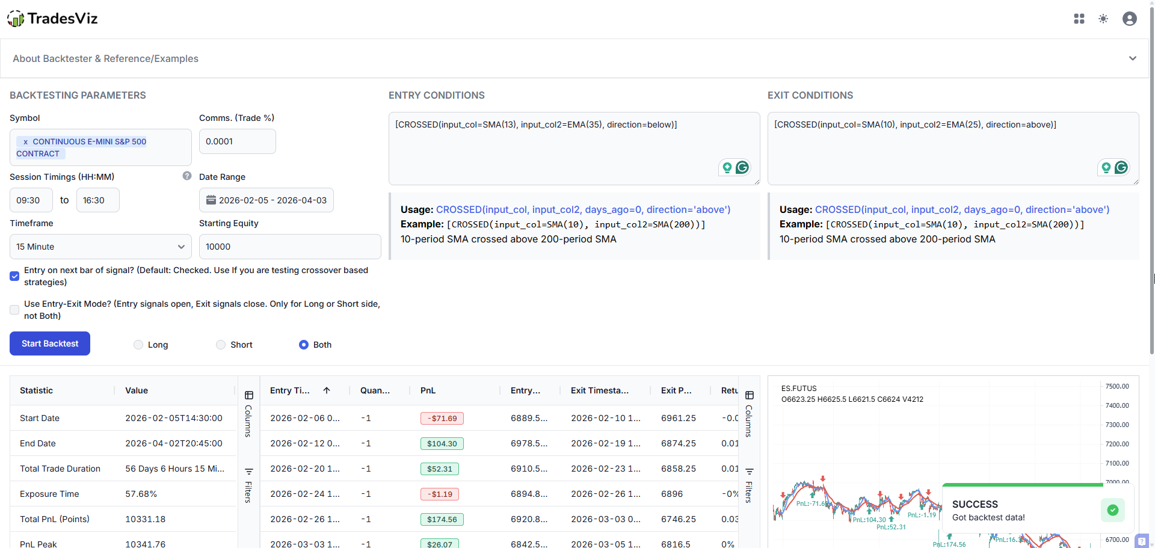Remove the Continuous E-Mini S&P 500 symbol tag
The image size is (1155, 548).
[x=25, y=142]
